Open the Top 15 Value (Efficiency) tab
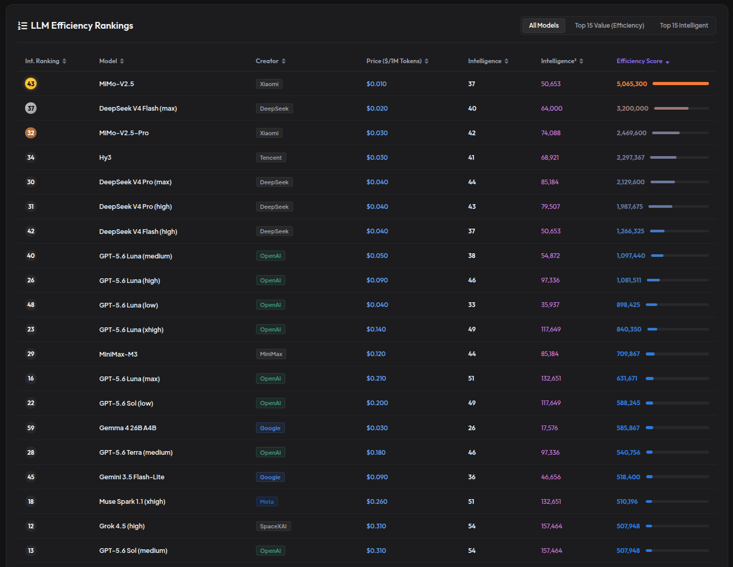733x567 pixels. 609,26
